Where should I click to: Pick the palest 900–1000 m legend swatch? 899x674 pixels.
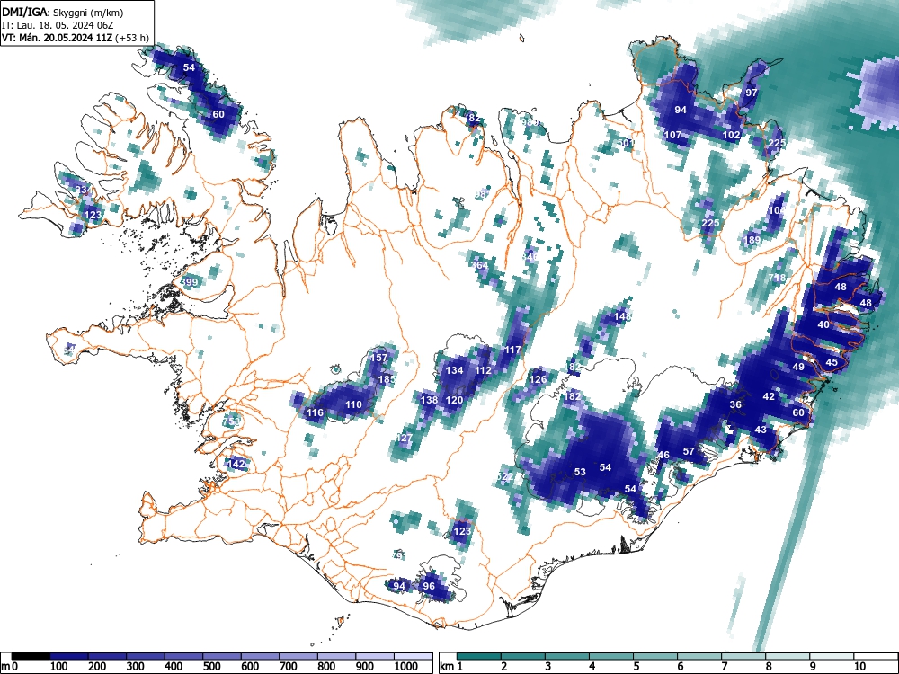(375, 656)
